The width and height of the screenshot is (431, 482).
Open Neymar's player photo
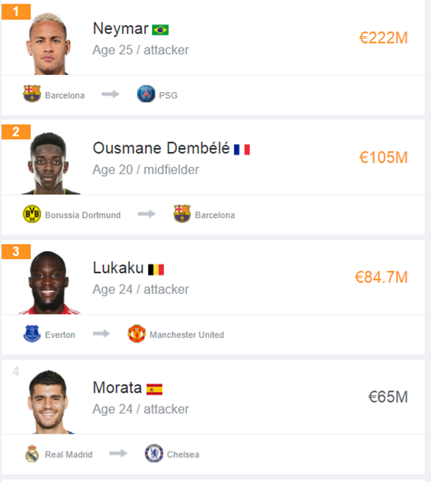point(49,44)
